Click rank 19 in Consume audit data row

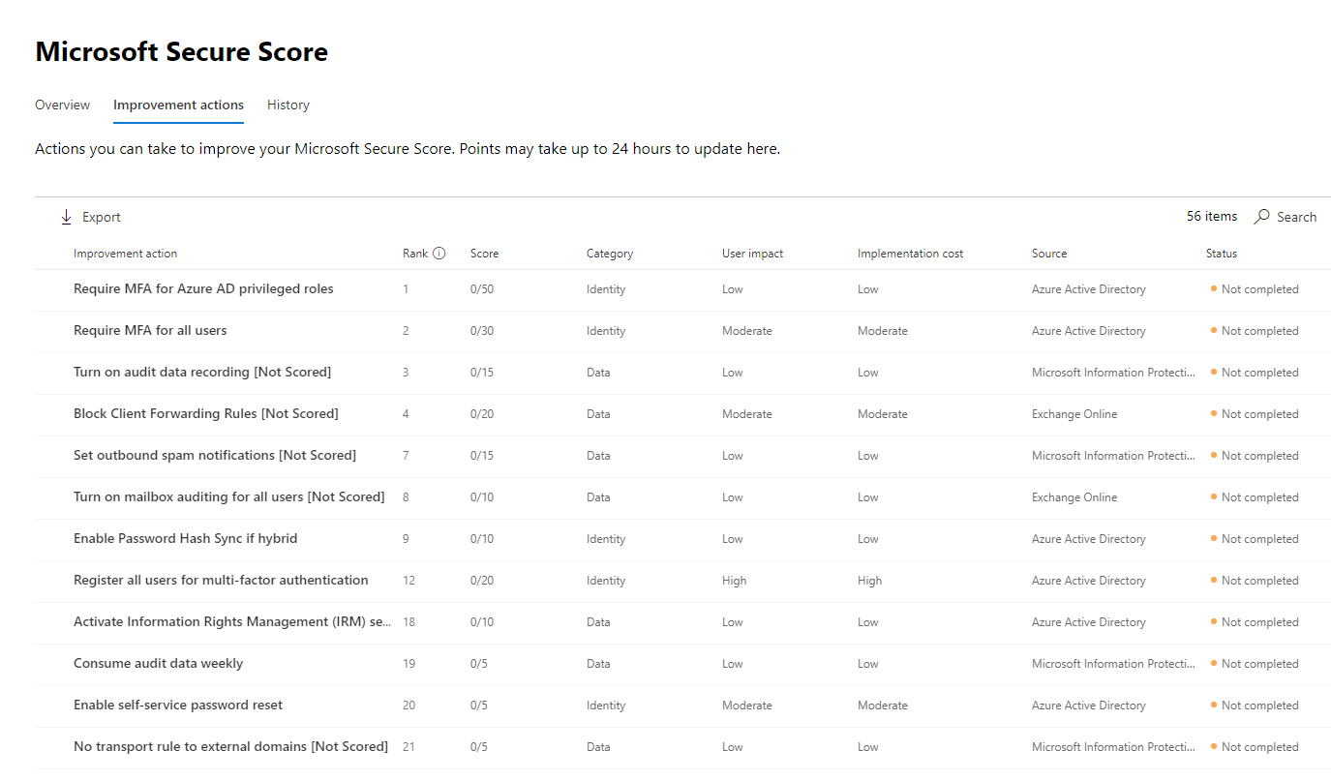[408, 664]
